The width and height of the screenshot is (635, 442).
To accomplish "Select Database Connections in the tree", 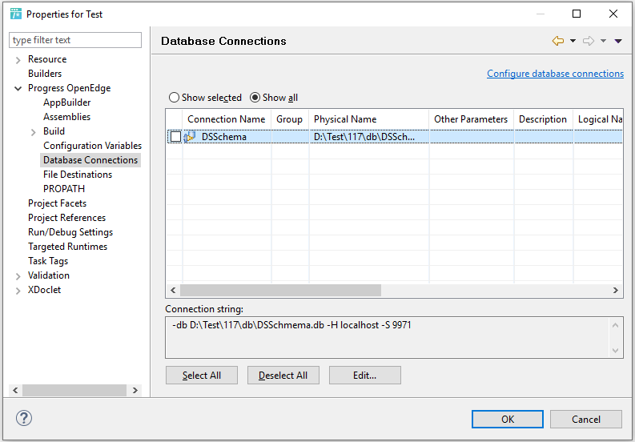I will click(90, 160).
